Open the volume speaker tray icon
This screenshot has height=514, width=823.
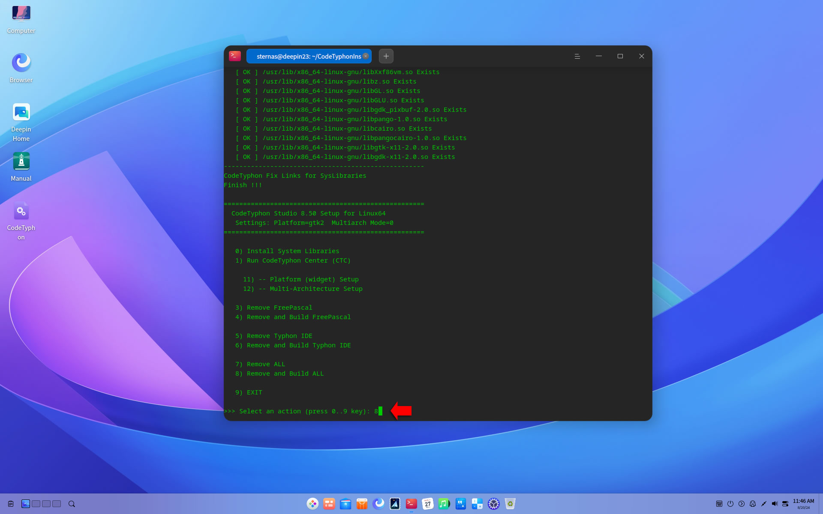click(775, 504)
